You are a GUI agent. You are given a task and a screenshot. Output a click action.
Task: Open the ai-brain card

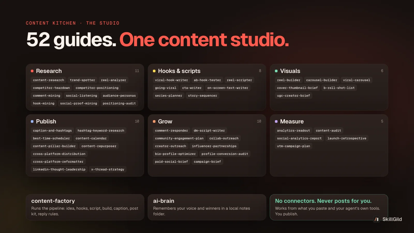point(207,207)
